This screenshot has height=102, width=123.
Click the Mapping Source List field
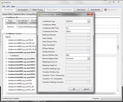(78, 62)
